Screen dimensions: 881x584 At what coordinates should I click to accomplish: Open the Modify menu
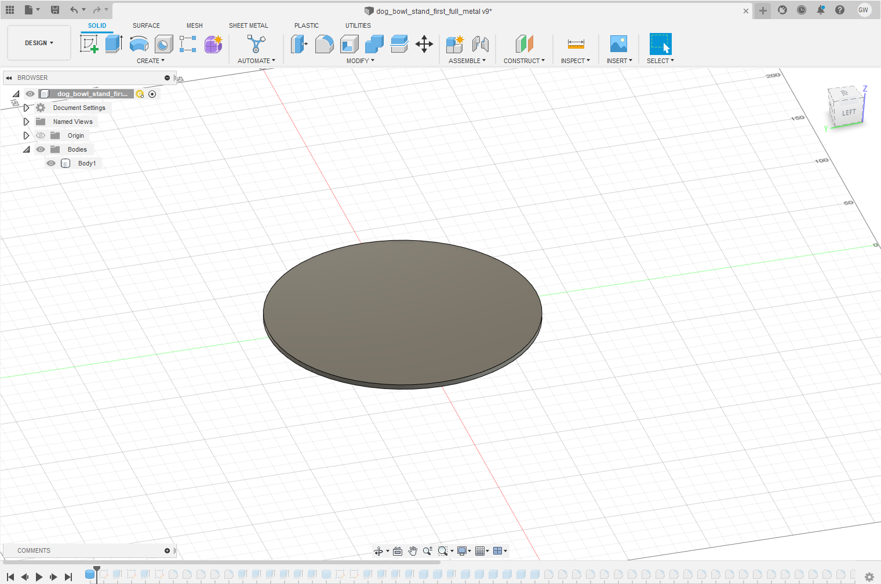click(x=360, y=61)
